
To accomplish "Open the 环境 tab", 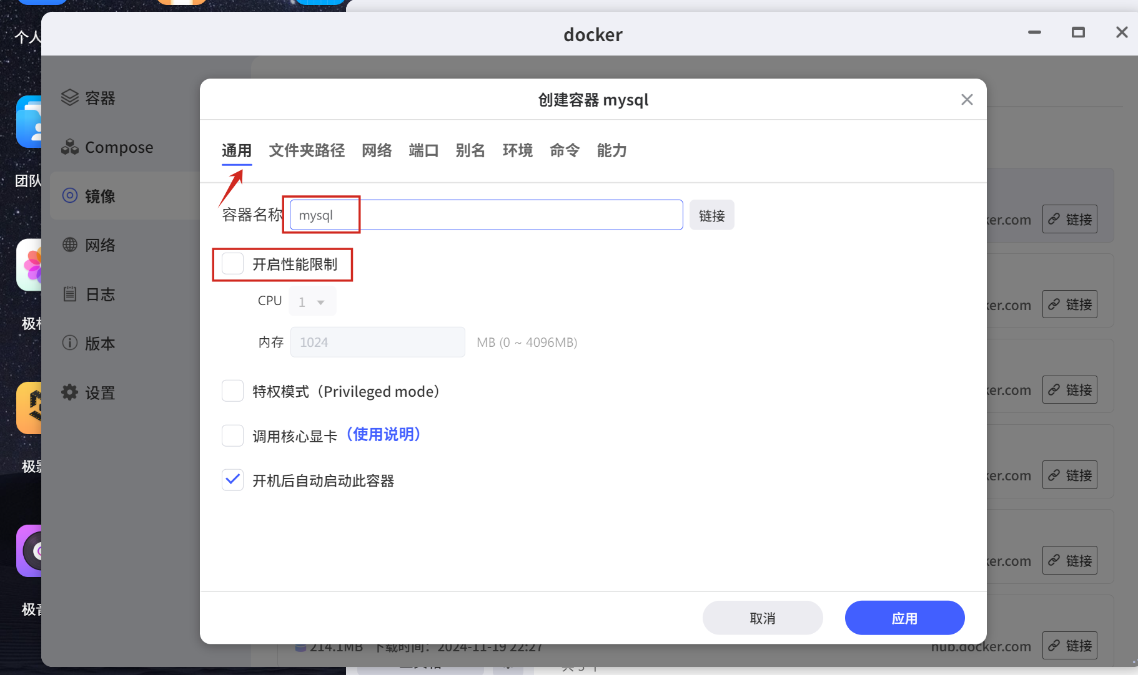I will pos(517,150).
